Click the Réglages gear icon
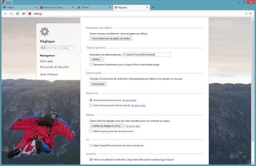This screenshot has width=256, height=166. click(45, 31)
